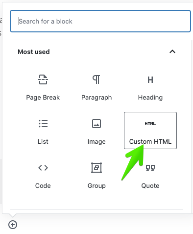This screenshot has height=234, width=193.
Task: Select the Code label text
Action: click(43, 186)
